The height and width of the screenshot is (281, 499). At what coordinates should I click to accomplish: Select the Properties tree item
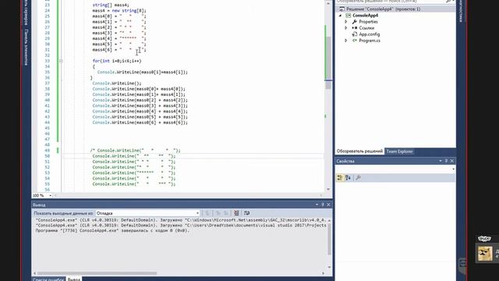point(368,22)
